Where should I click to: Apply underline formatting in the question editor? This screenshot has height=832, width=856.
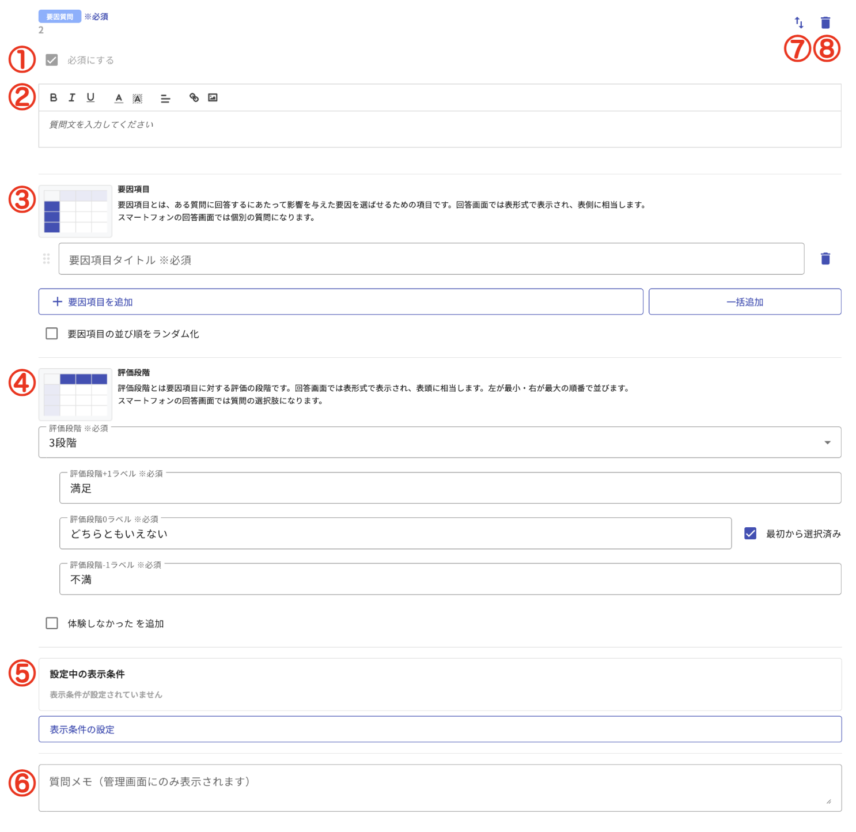[x=90, y=98]
